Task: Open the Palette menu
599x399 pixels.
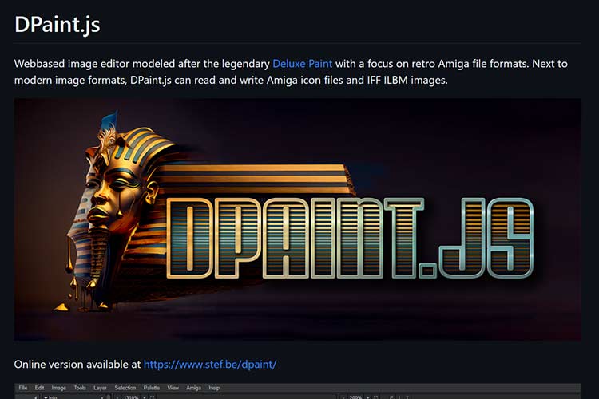Action: [151, 388]
